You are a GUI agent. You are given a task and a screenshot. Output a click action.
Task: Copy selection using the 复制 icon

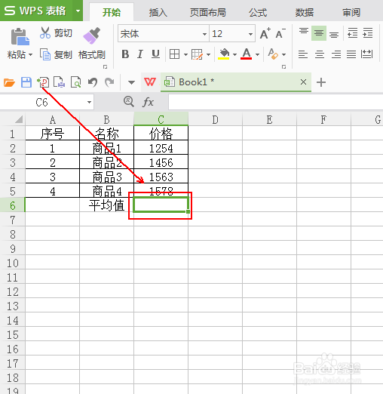pos(45,54)
